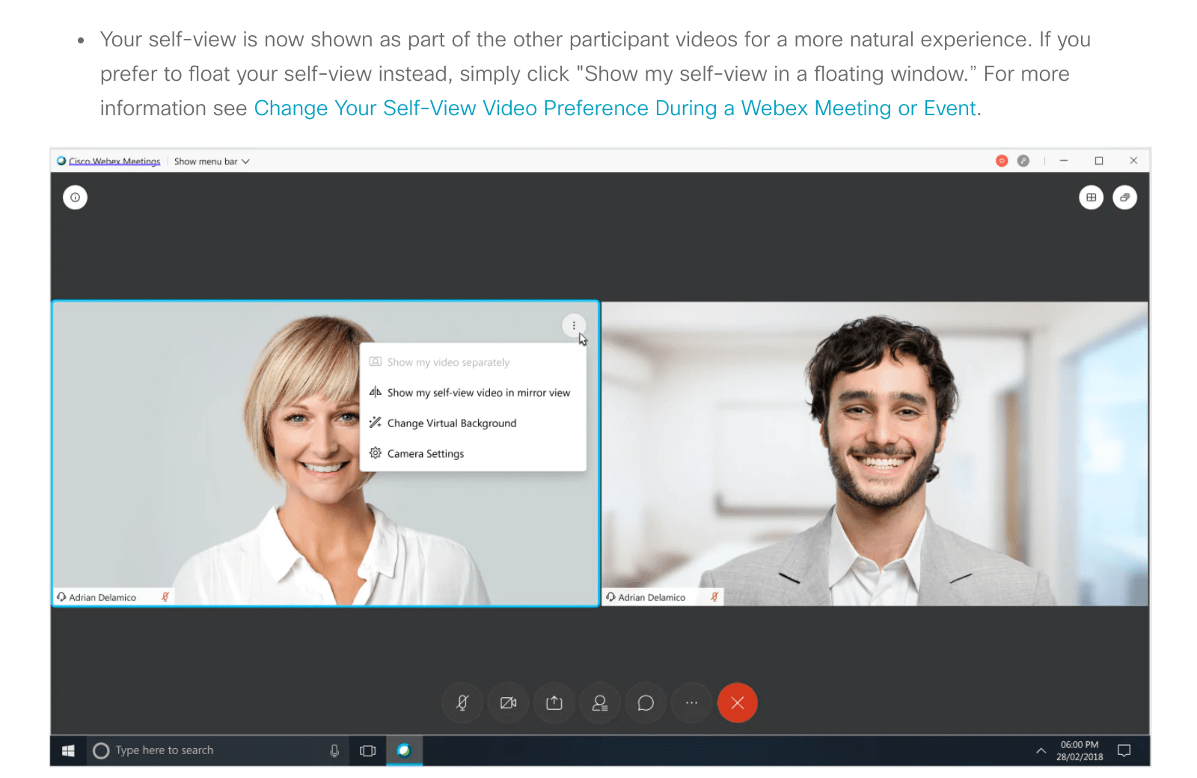Open the Share content icon
This screenshot has height=778, width=1197.
click(554, 703)
